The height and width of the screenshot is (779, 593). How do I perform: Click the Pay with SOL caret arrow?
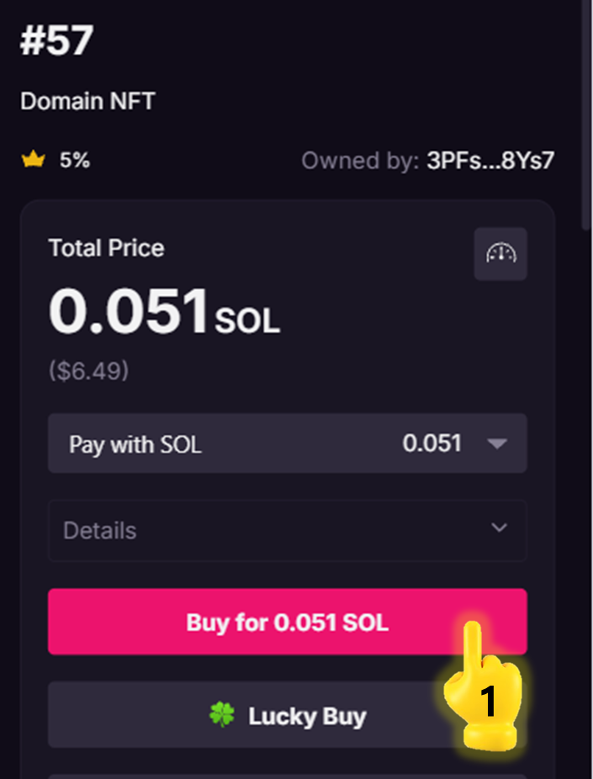pyautogui.click(x=497, y=443)
